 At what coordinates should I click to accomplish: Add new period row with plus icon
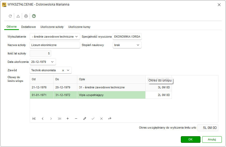pos(68,119)
